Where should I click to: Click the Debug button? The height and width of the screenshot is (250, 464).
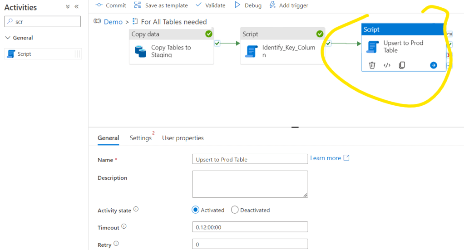248,5
